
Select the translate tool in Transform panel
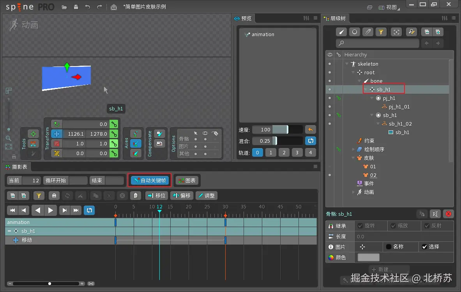pos(57,134)
